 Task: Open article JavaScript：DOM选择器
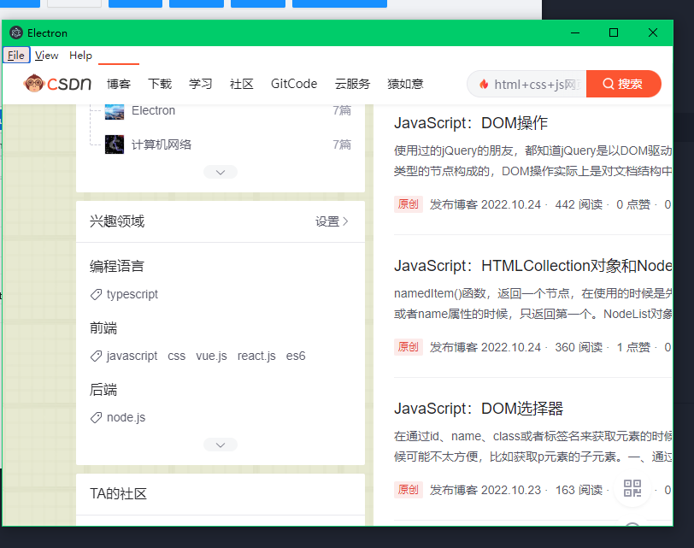coord(479,409)
